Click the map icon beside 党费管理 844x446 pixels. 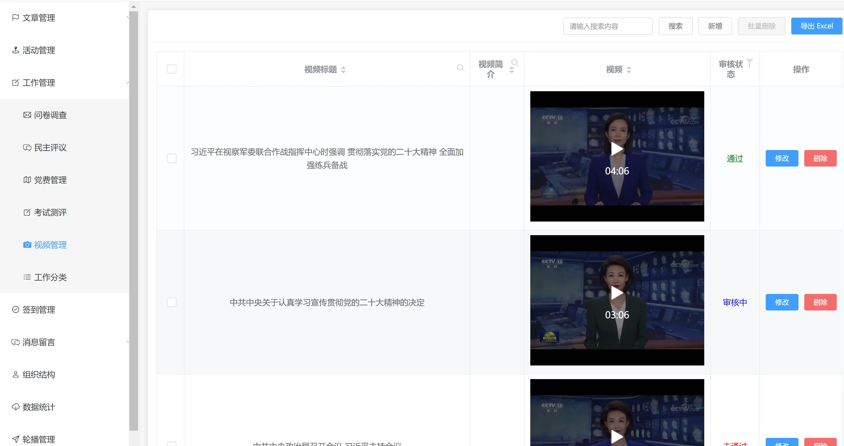point(27,180)
